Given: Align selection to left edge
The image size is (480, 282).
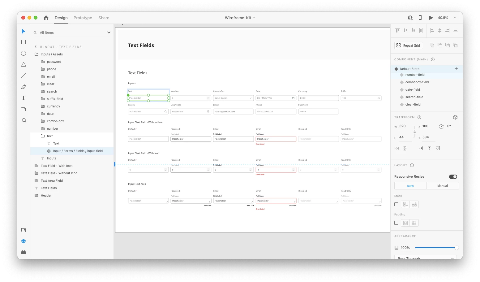Looking at the screenshot, I should [x=432, y=30].
